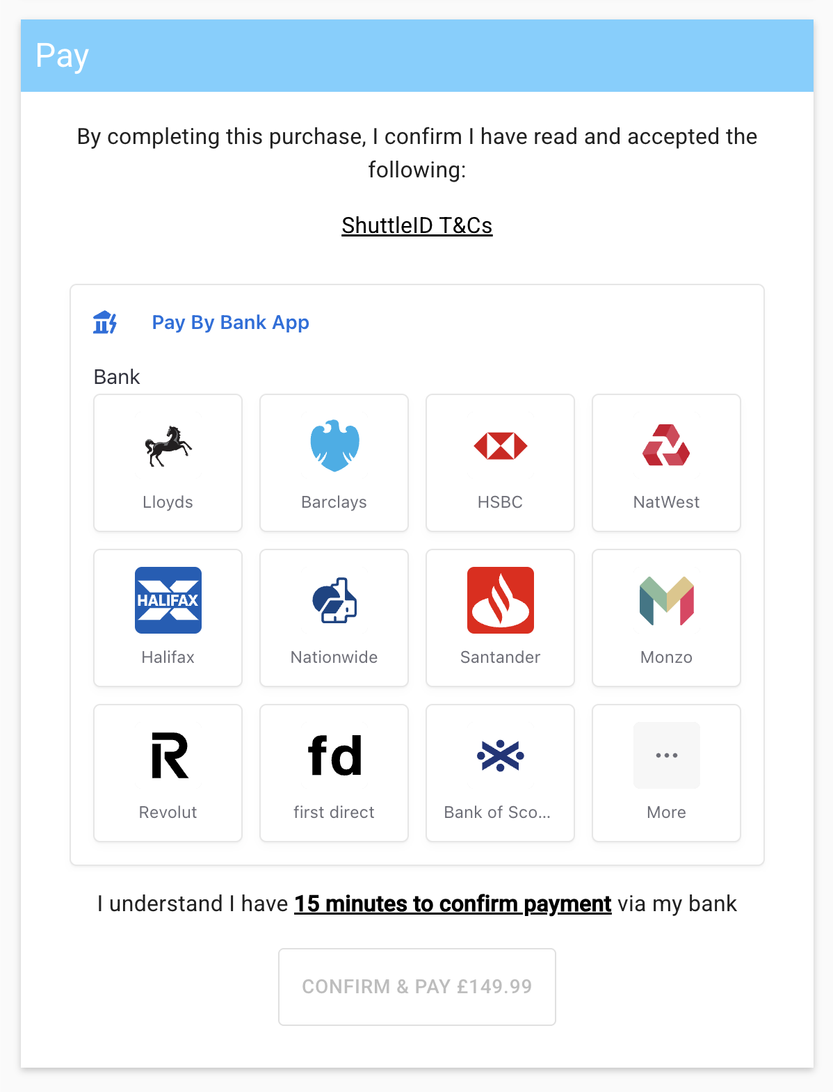Select the Barclays eagle logo
Viewport: 833px width, 1092px height.
(x=333, y=446)
